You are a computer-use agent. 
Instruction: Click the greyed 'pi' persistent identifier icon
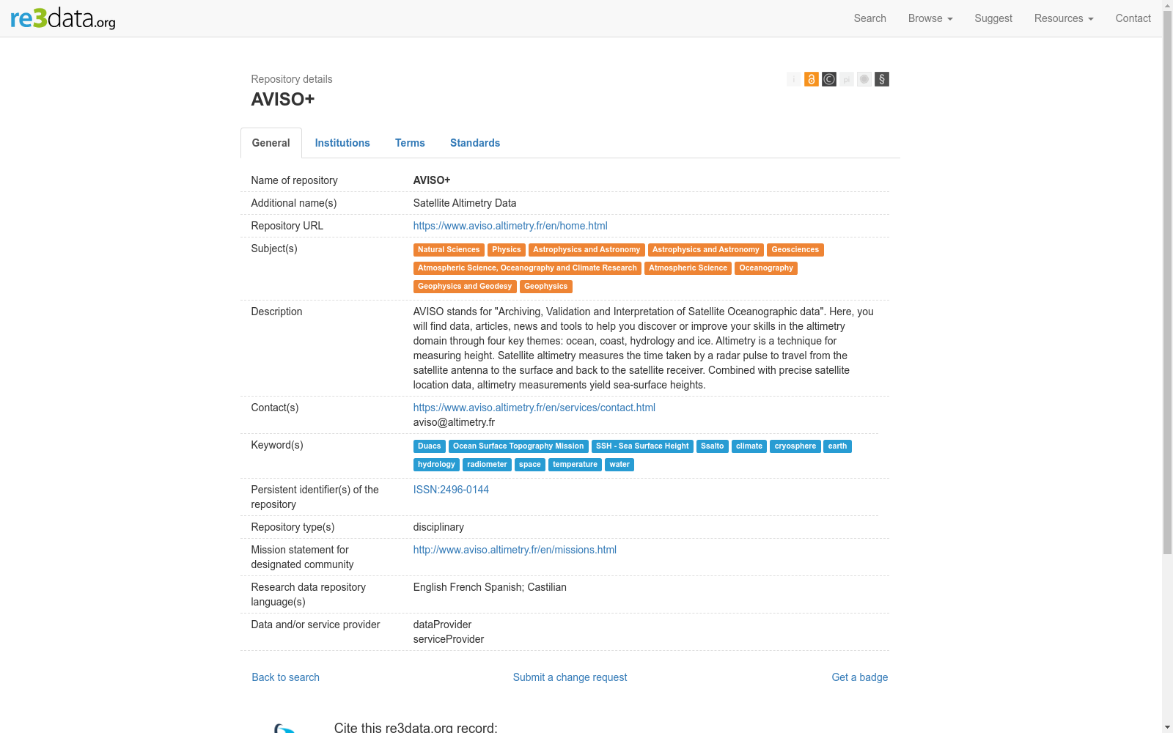(847, 79)
